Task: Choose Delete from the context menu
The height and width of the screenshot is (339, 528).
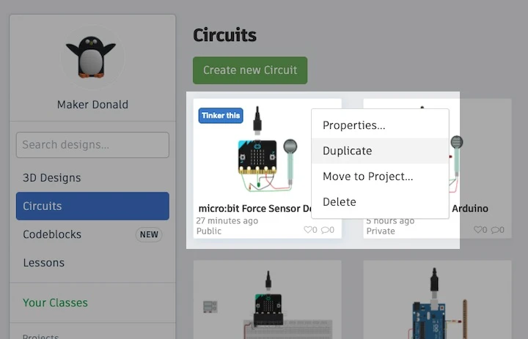Action: point(380,202)
